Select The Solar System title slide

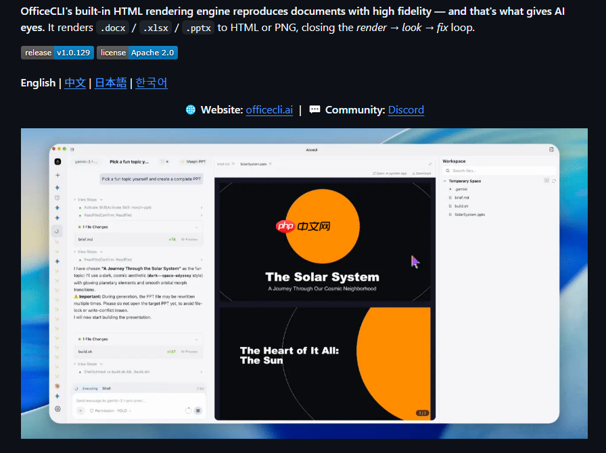tap(325, 242)
